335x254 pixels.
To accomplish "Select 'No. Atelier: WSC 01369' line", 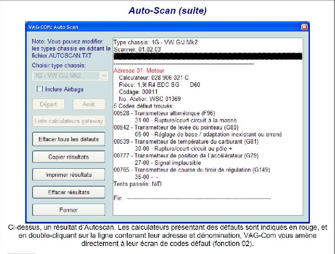I will 150,99.
